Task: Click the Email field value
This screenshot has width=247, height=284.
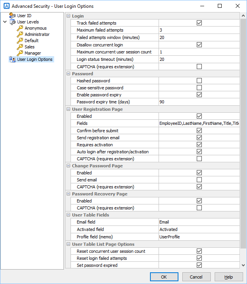Action: [199, 222]
